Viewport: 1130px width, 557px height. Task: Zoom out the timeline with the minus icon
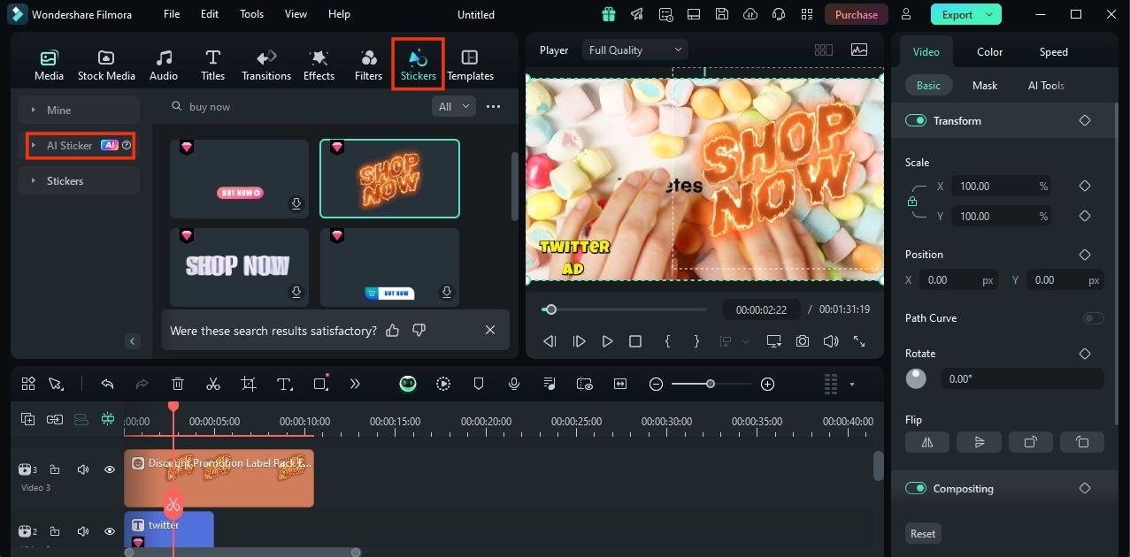click(656, 384)
